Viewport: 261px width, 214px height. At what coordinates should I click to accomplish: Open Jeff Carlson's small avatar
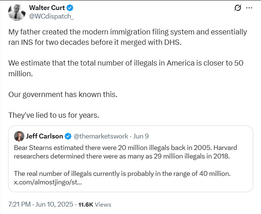(x=19, y=136)
